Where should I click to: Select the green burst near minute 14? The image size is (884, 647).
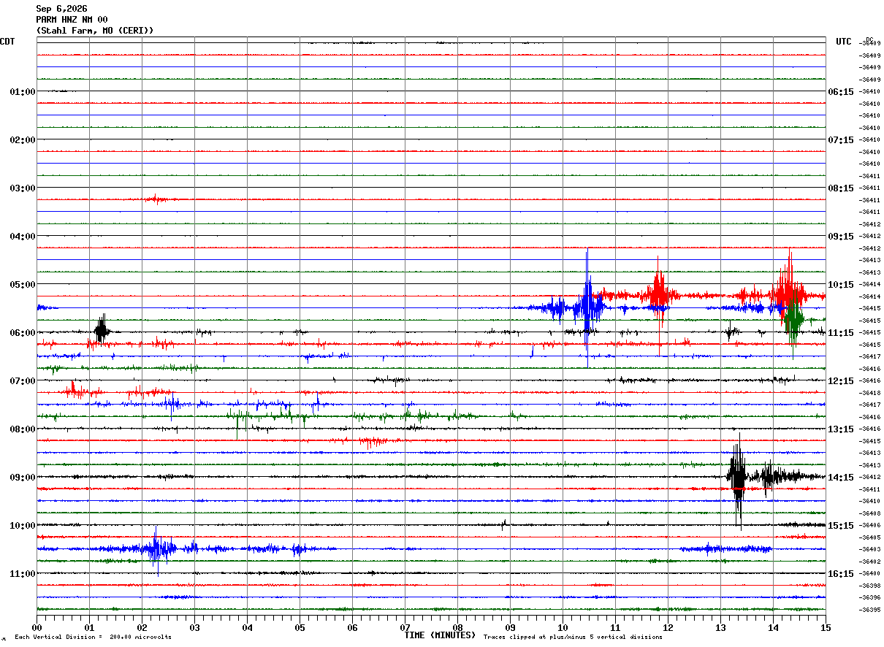coord(793,320)
